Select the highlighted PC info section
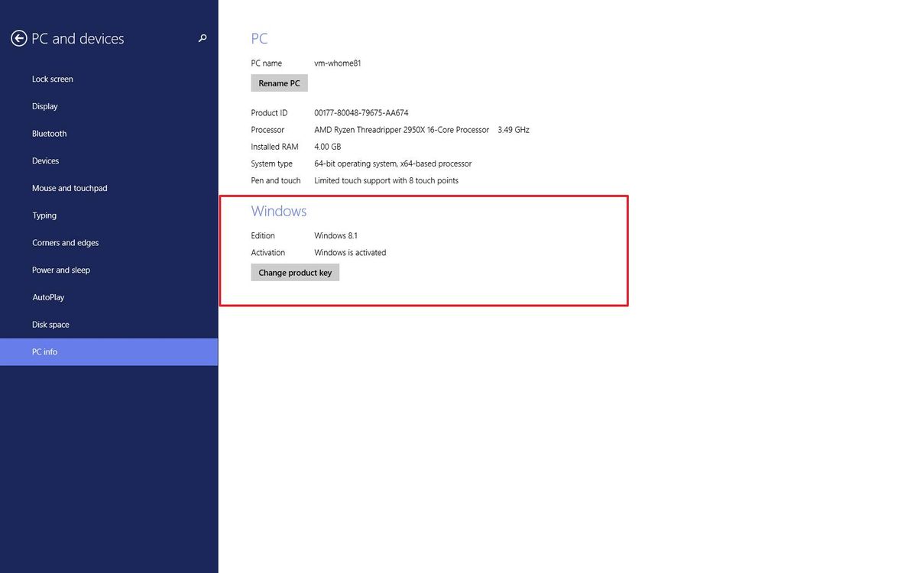 44,351
